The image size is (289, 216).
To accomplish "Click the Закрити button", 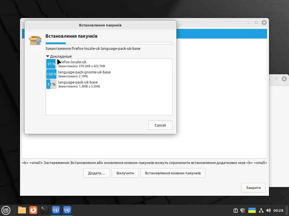I will point(253,188).
